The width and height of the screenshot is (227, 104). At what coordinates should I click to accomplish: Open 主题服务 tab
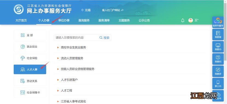coord(124,20)
